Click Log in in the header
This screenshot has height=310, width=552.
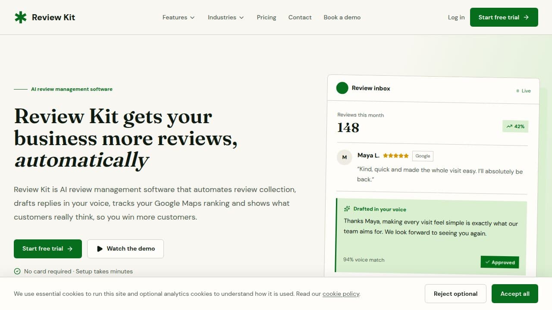coord(456,17)
